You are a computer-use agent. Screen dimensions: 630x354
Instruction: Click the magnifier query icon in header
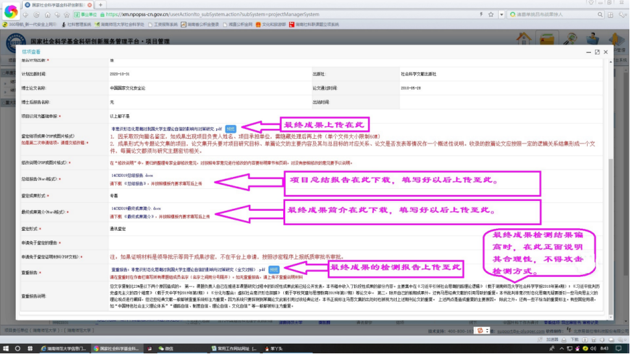(570, 39)
